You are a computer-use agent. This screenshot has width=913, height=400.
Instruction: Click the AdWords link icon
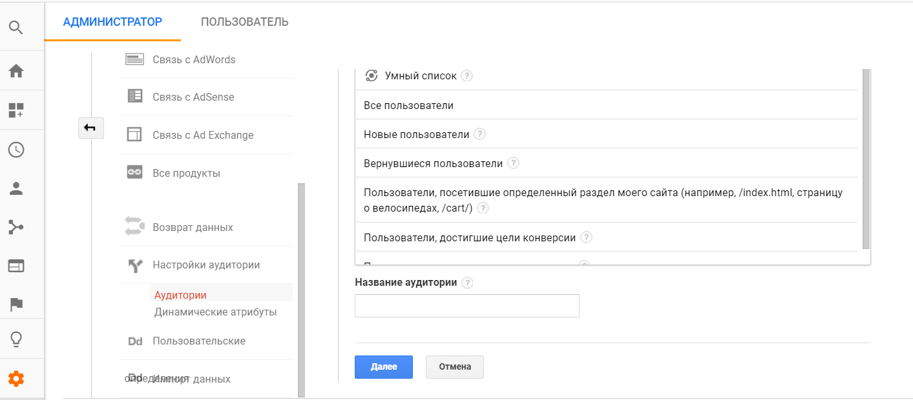tap(134, 59)
